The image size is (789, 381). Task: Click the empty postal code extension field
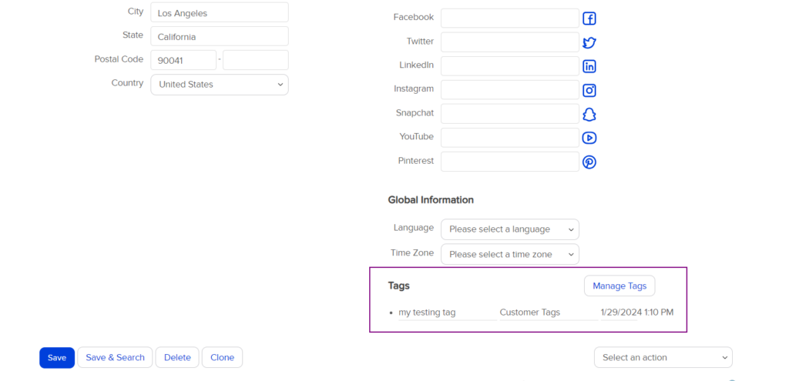click(x=256, y=60)
